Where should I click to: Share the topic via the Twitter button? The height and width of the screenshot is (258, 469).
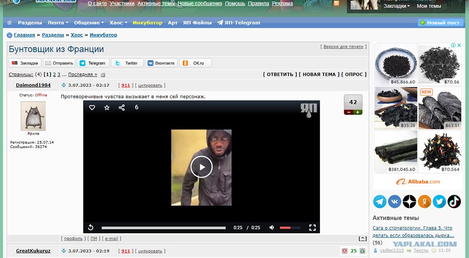tap(128, 63)
